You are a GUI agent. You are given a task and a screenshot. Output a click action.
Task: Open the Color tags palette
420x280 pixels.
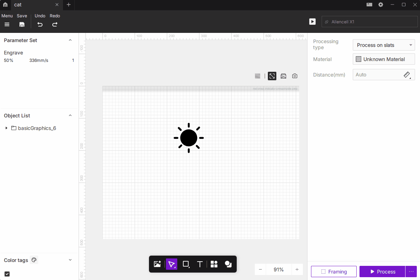pyautogui.click(x=34, y=260)
